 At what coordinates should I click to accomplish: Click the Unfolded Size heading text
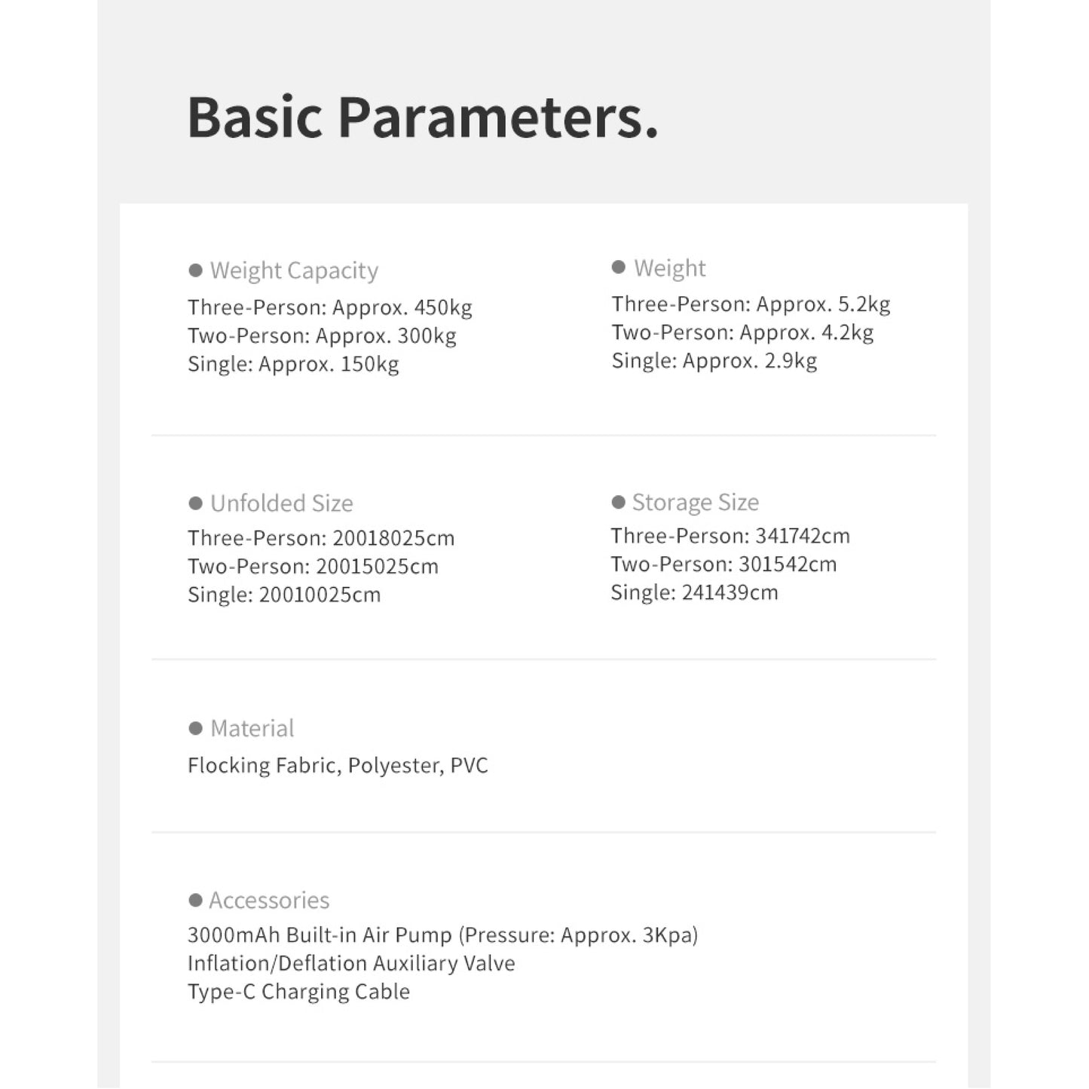pos(281,503)
